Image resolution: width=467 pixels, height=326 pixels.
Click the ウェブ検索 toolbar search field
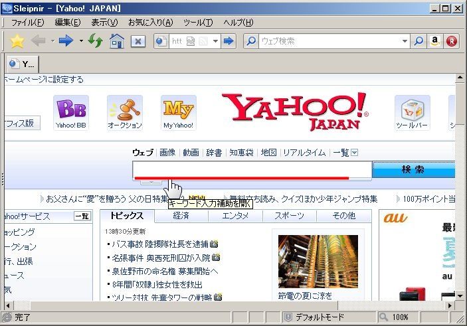pos(329,41)
